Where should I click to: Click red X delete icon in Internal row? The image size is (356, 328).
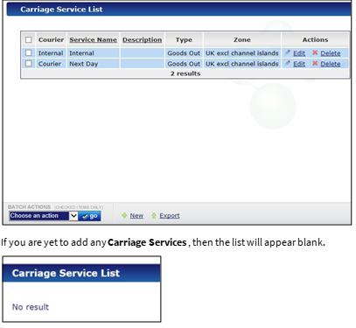point(315,52)
